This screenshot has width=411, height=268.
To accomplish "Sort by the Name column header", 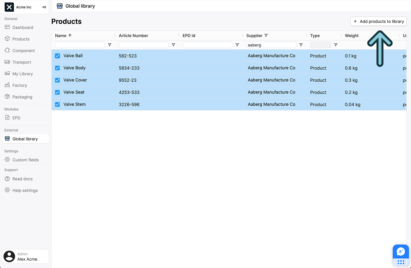I will pos(61,36).
